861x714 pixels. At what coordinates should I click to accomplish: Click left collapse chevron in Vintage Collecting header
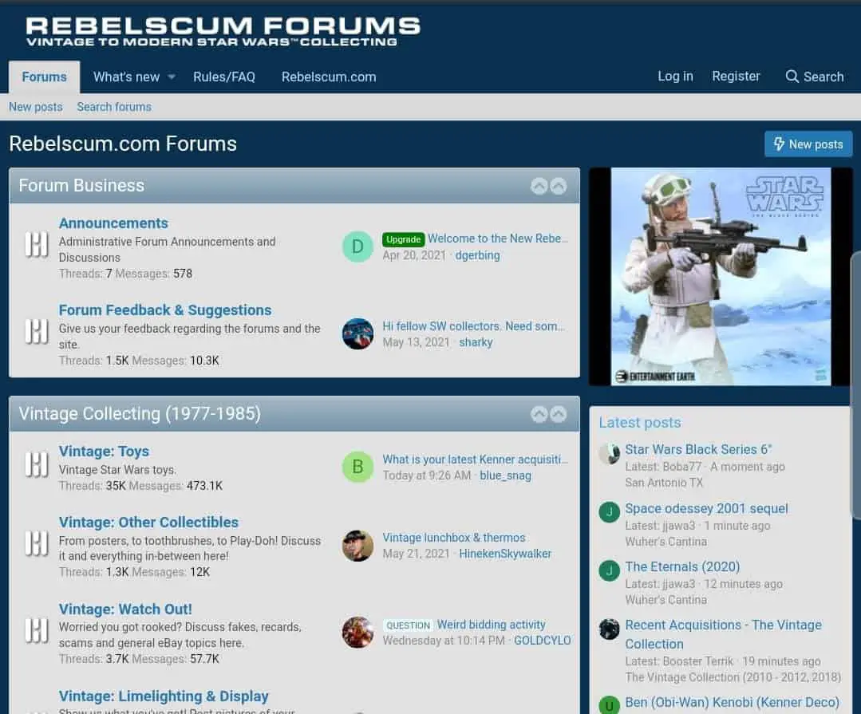tap(539, 414)
